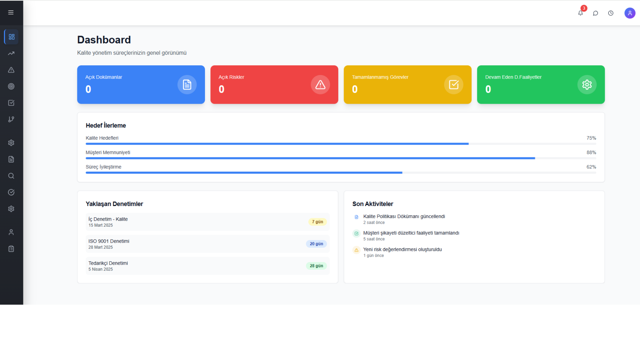This screenshot has height=360, width=640.
Task: Open the Açık Dokümanlar card
Action: click(x=141, y=85)
